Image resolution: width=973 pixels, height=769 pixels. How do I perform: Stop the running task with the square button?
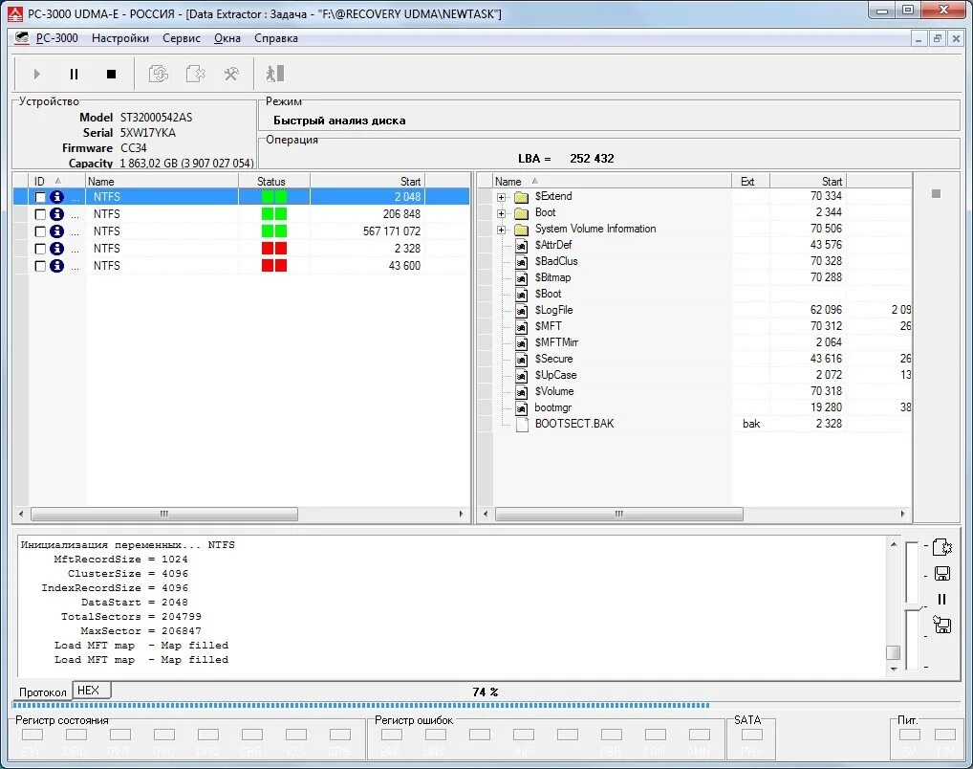pos(111,74)
